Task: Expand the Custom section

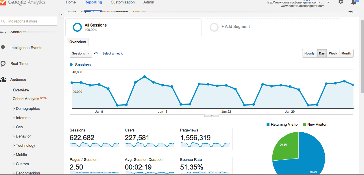Action: coord(21,164)
